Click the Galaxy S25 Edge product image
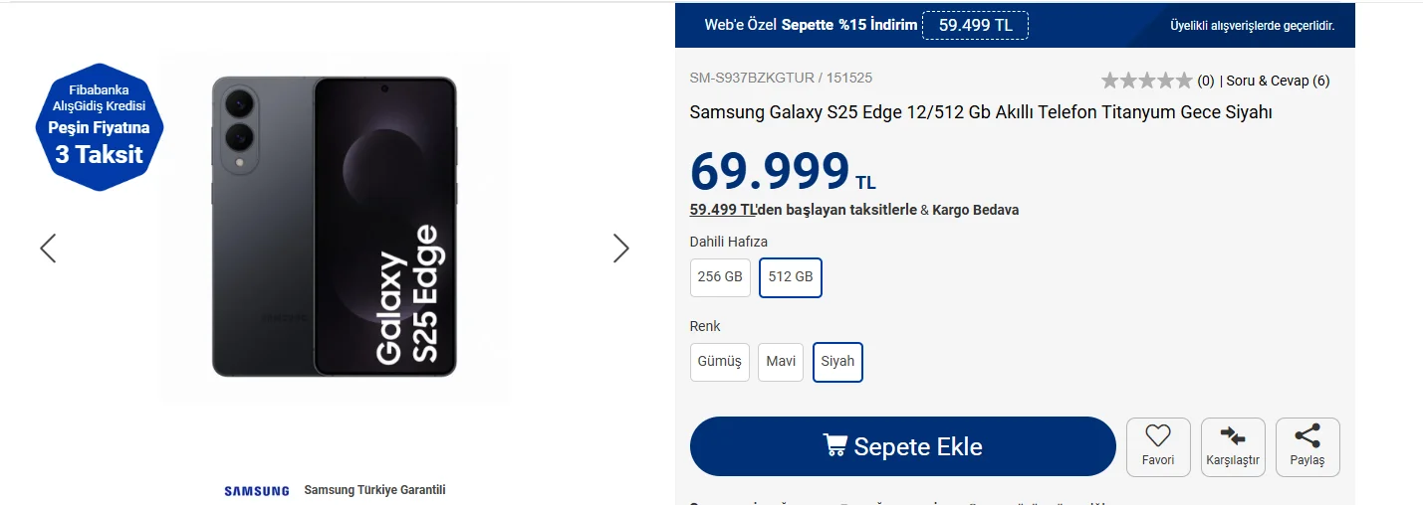This screenshot has height=505, width=1423. 335,227
